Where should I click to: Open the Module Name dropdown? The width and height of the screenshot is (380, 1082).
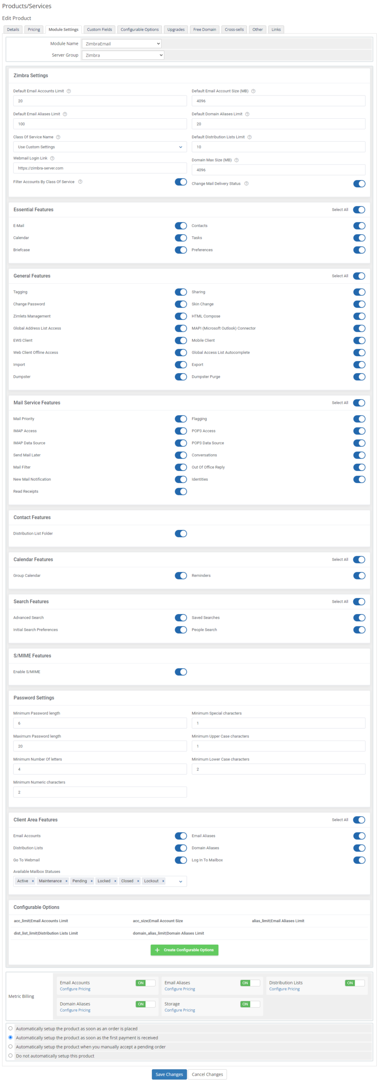(x=122, y=44)
